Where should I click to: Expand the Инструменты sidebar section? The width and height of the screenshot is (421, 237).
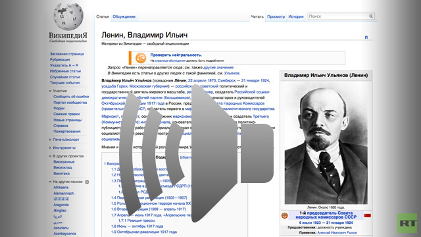point(50,147)
